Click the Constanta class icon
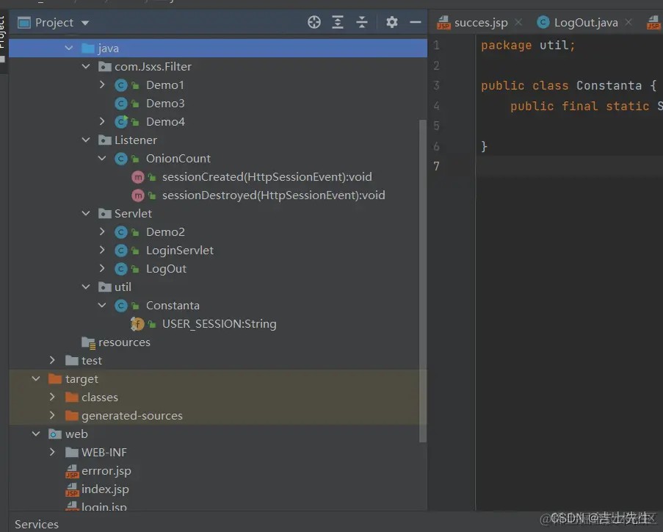663x532 pixels. tap(121, 306)
